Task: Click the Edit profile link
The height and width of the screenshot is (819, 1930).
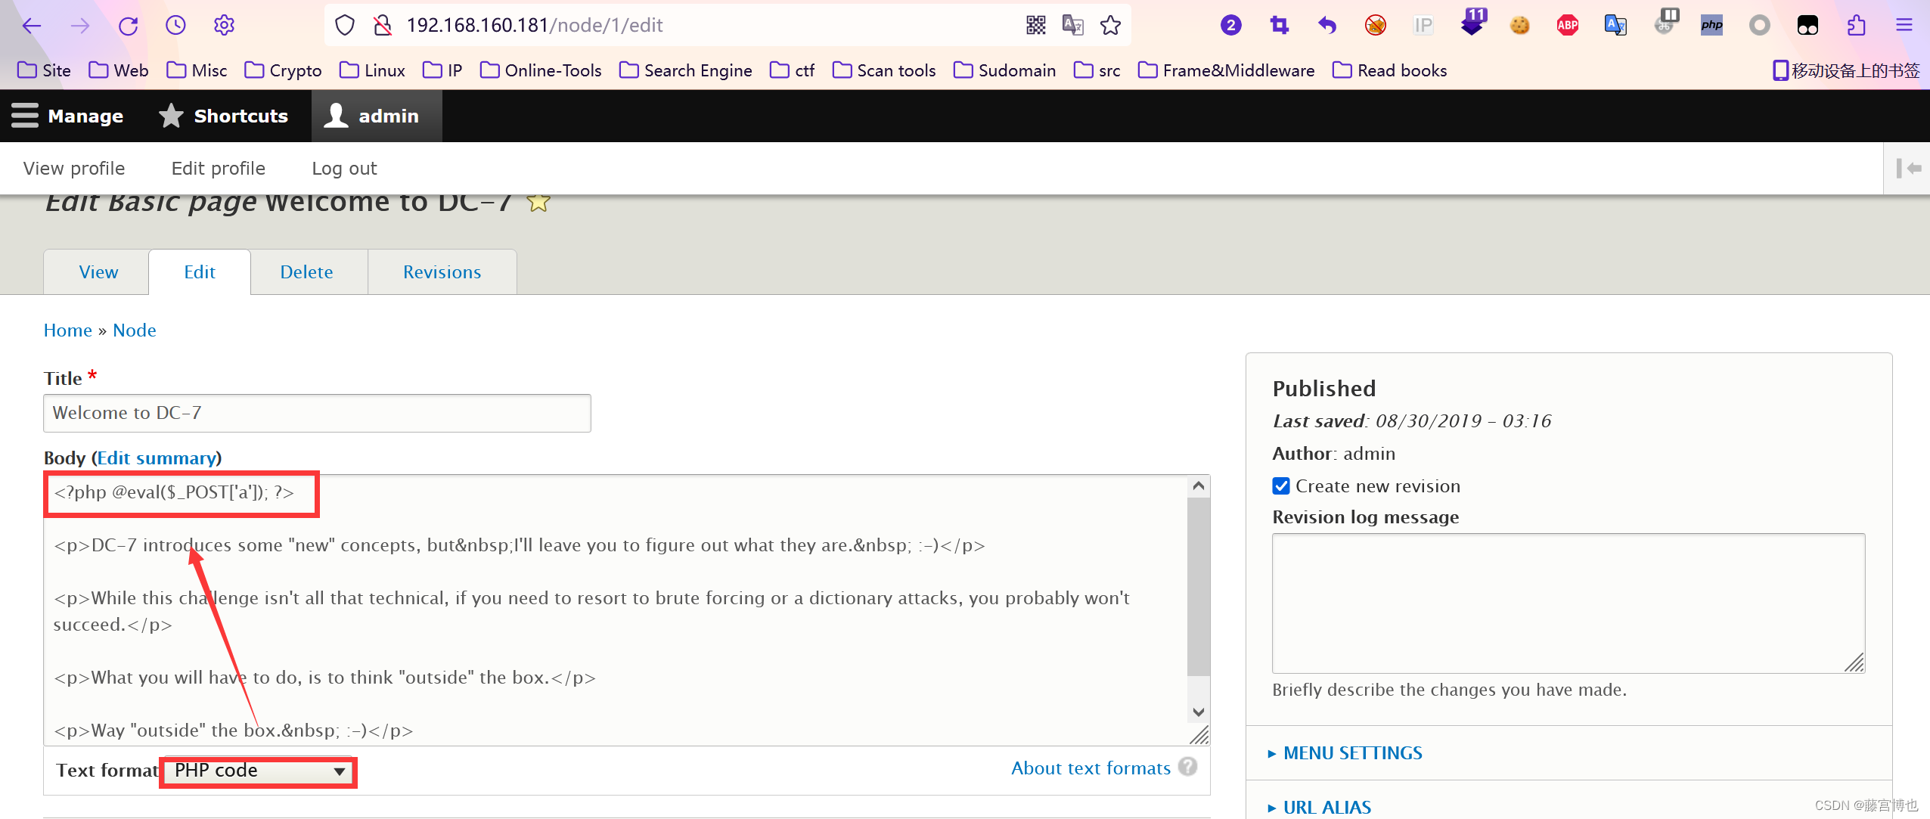Action: (x=219, y=169)
